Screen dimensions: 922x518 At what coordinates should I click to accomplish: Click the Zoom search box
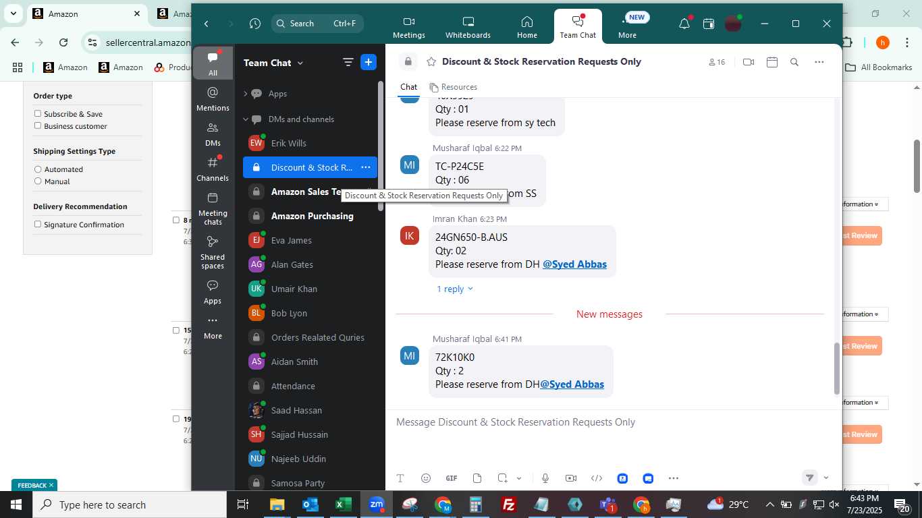[318, 24]
